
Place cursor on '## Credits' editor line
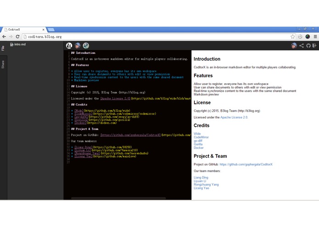(x=79, y=105)
